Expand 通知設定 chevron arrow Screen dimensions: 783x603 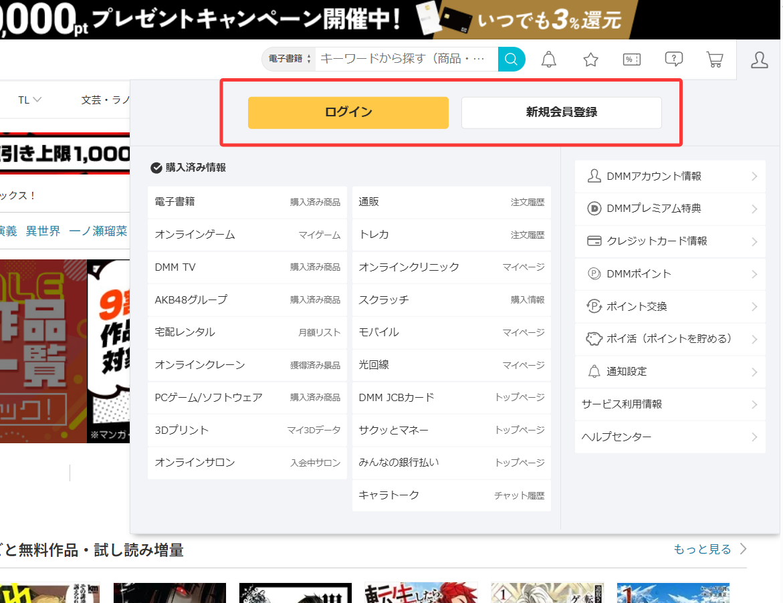[754, 372]
